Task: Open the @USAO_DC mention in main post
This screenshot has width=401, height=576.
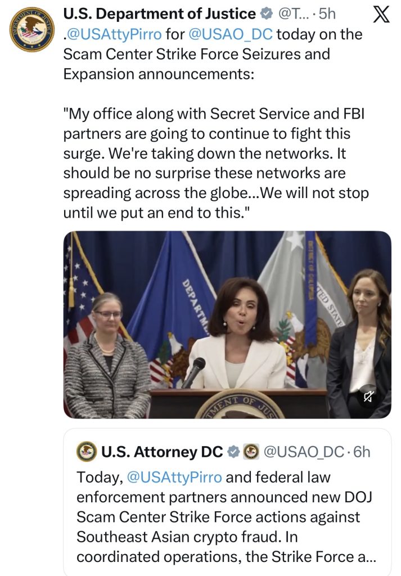Action: (230, 34)
